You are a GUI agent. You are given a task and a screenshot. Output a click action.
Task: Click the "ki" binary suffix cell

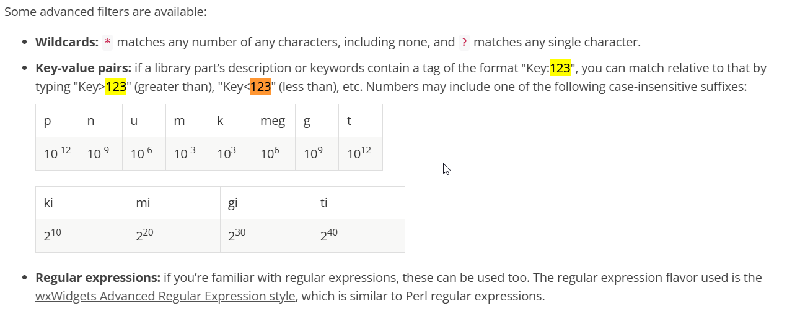pyautogui.click(x=81, y=203)
